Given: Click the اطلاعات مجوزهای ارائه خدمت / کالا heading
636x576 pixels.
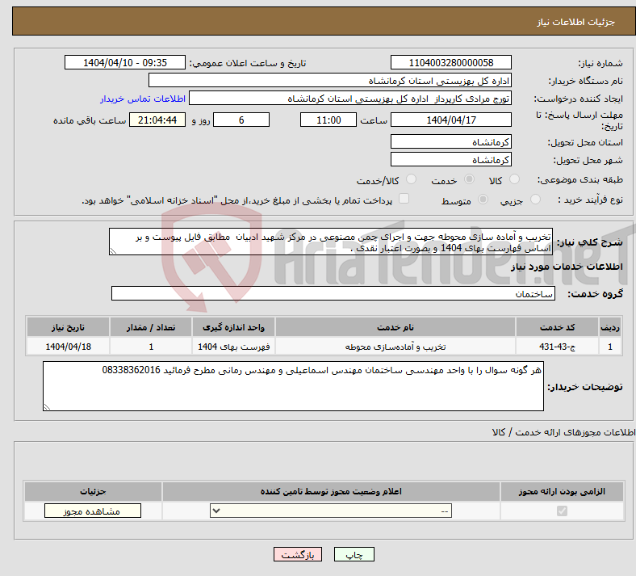Looking at the screenshot, I should click(x=563, y=432).
